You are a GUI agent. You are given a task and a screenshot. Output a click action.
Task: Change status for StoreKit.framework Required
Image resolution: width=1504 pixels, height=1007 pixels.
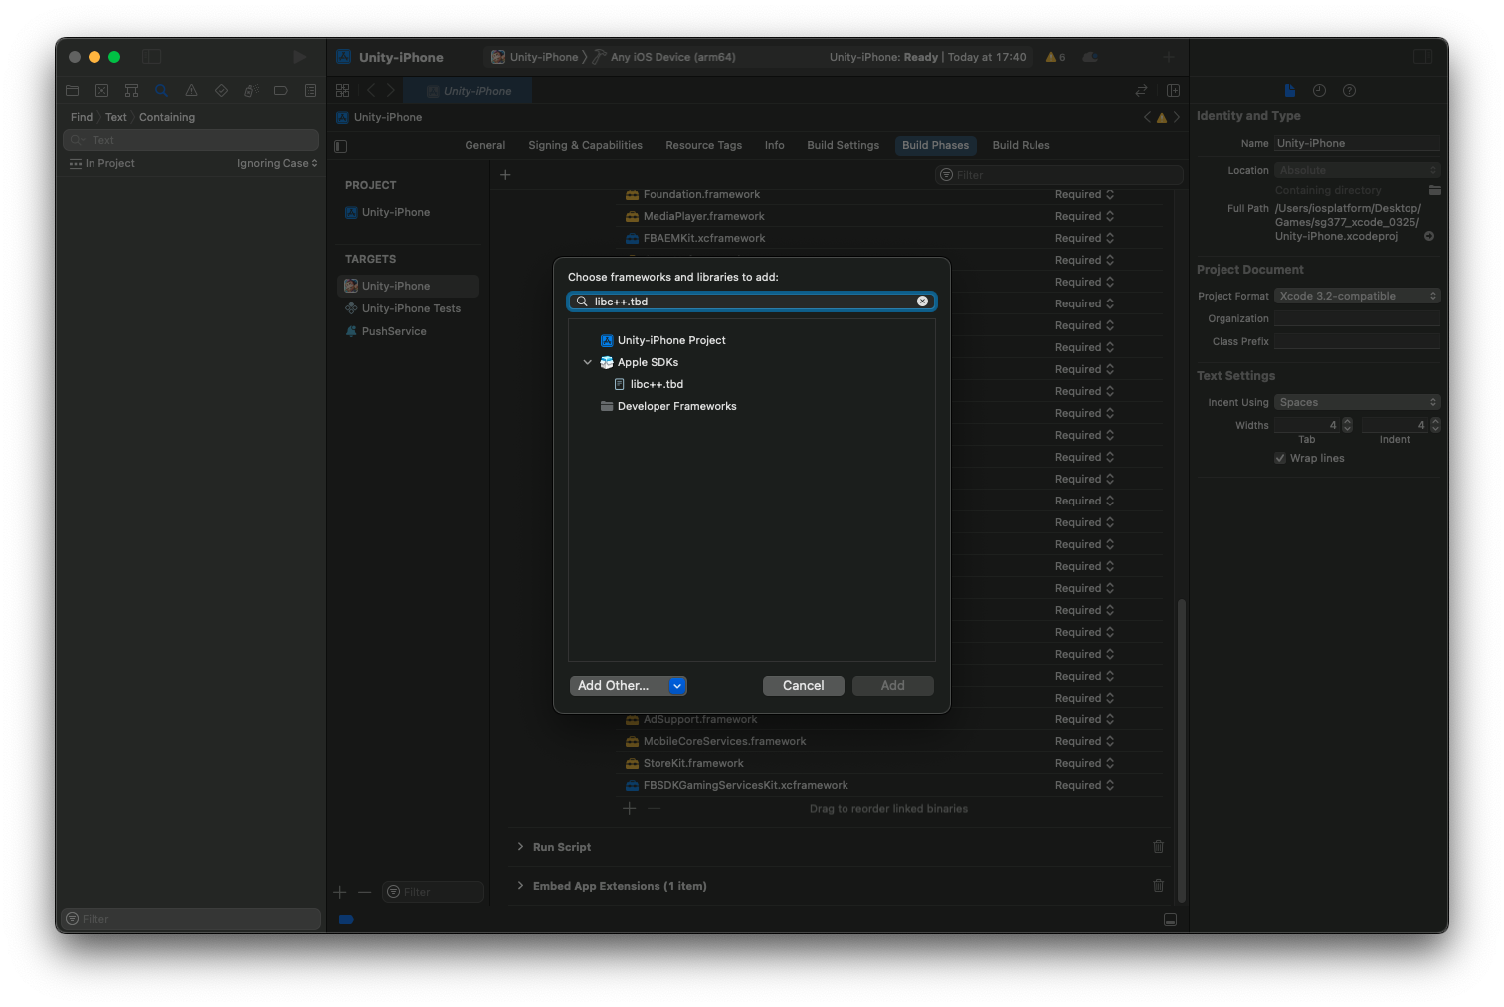pyautogui.click(x=1084, y=763)
